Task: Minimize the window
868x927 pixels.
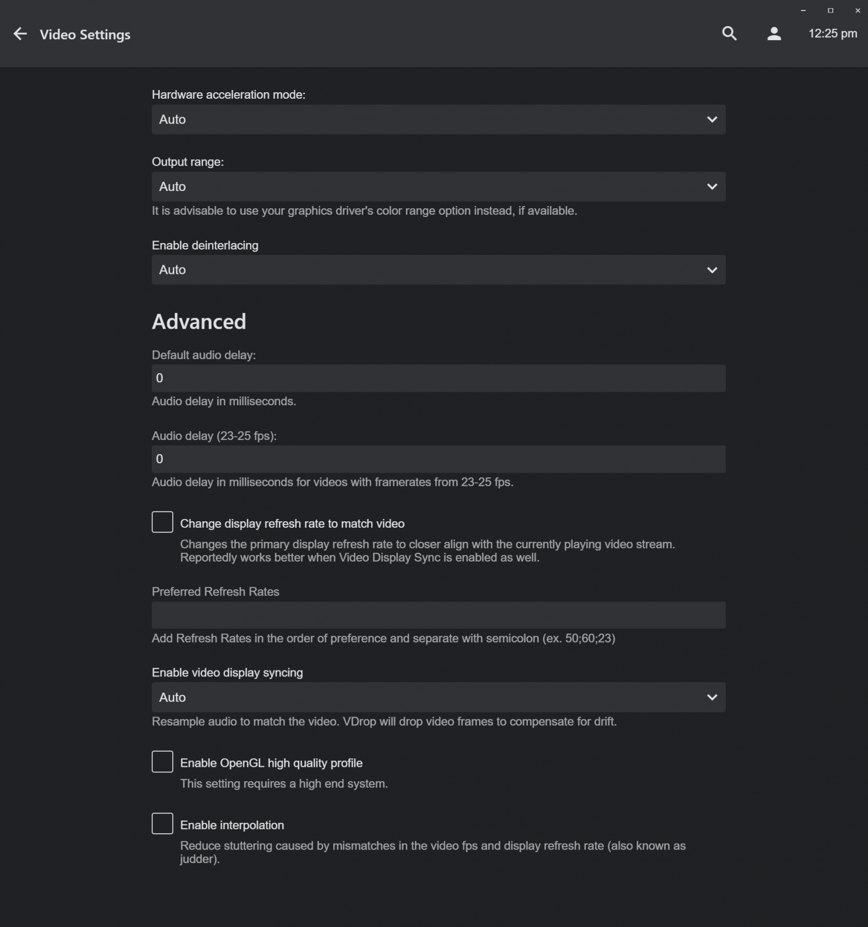Action: [803, 10]
